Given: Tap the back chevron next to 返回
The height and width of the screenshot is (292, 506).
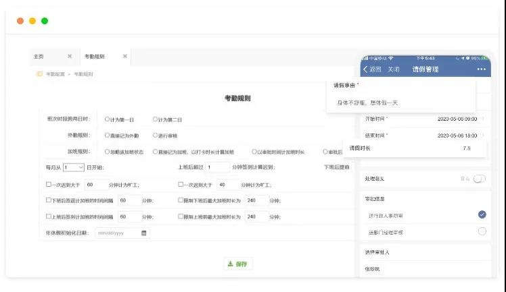Looking at the screenshot, I should 365,69.
